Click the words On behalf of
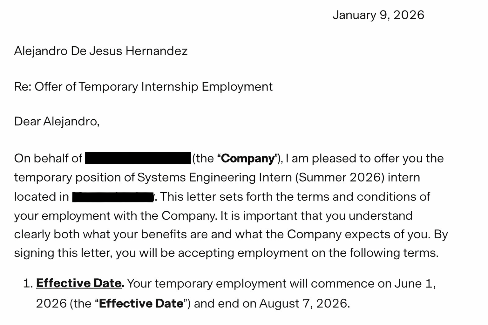The image size is (488, 325). (x=48, y=158)
